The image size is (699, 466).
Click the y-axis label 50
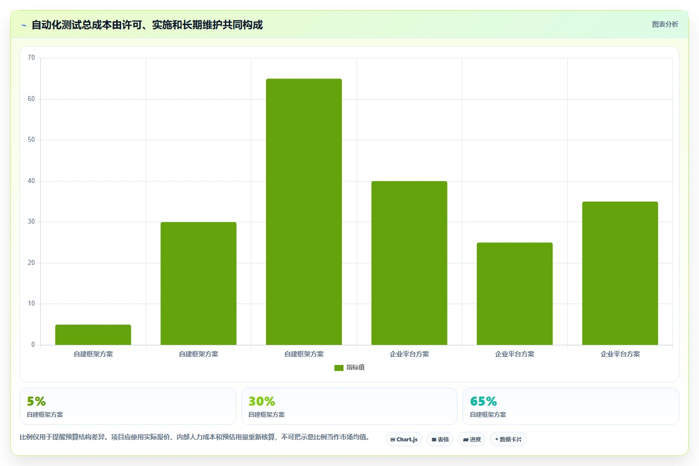coord(31,140)
